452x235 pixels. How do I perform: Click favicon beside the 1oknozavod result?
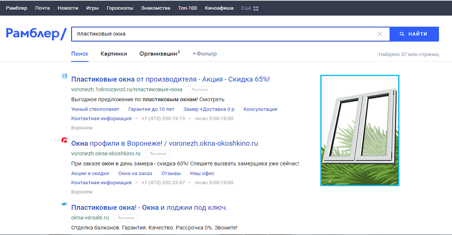[x=64, y=76]
